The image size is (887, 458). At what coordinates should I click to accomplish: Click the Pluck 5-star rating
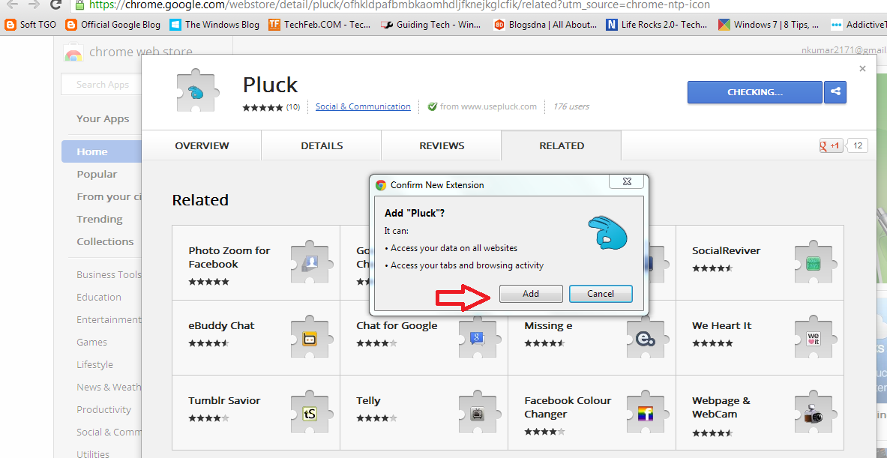click(262, 107)
